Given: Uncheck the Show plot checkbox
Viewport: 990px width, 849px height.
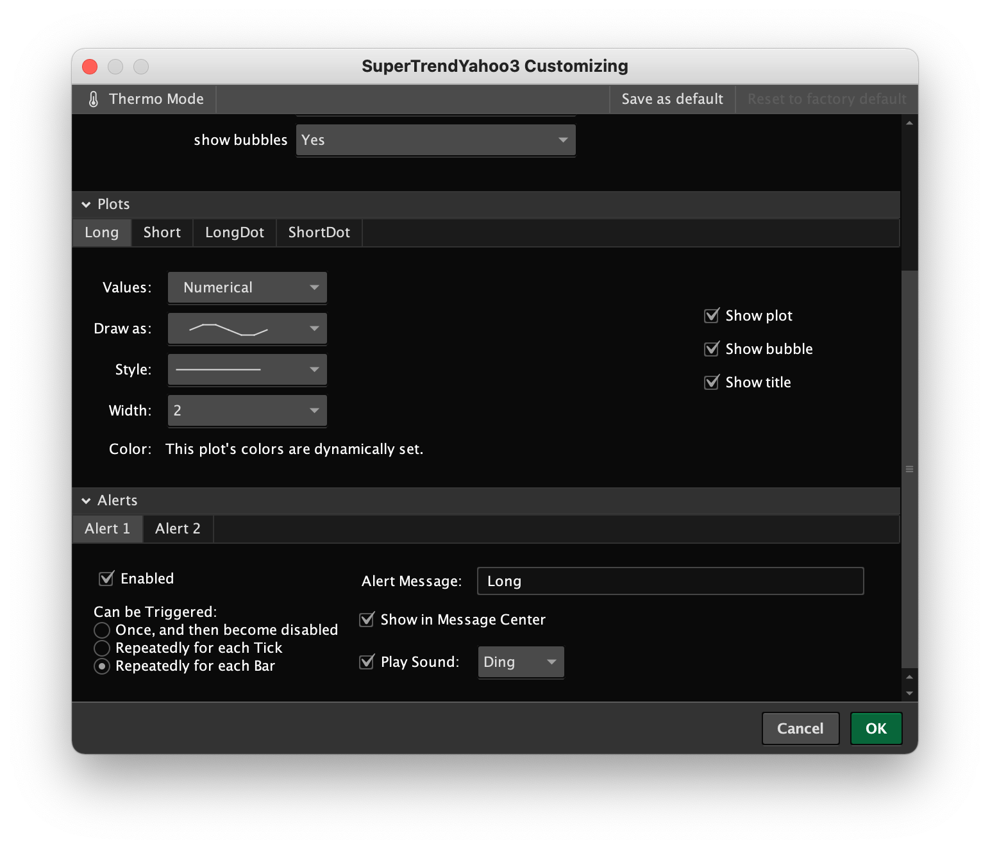Looking at the screenshot, I should pos(712,315).
